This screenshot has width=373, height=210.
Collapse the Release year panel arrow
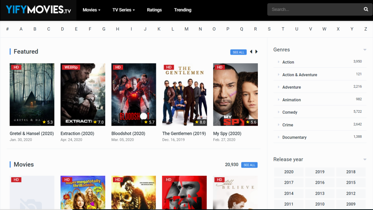pos(365,160)
